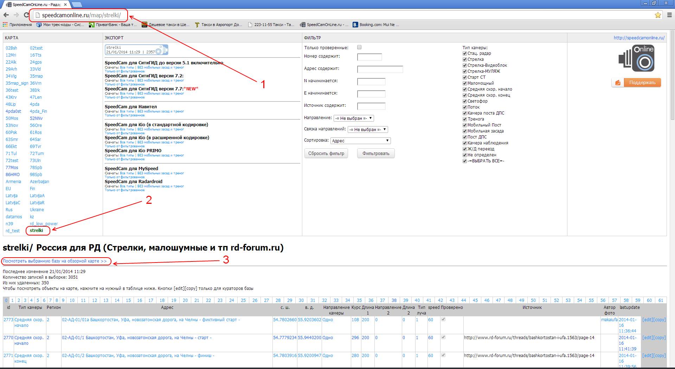Close the SpeedCamOnLine.ru browser tab

pyautogui.click(x=65, y=5)
